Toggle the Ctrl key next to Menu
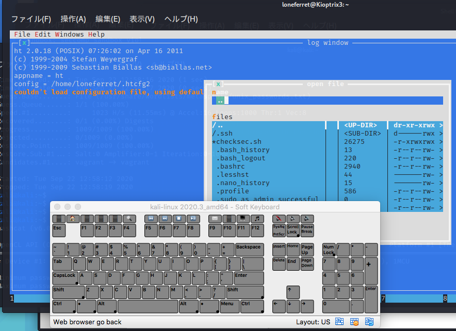The height and width of the screenshot is (331, 456). tap(252, 306)
